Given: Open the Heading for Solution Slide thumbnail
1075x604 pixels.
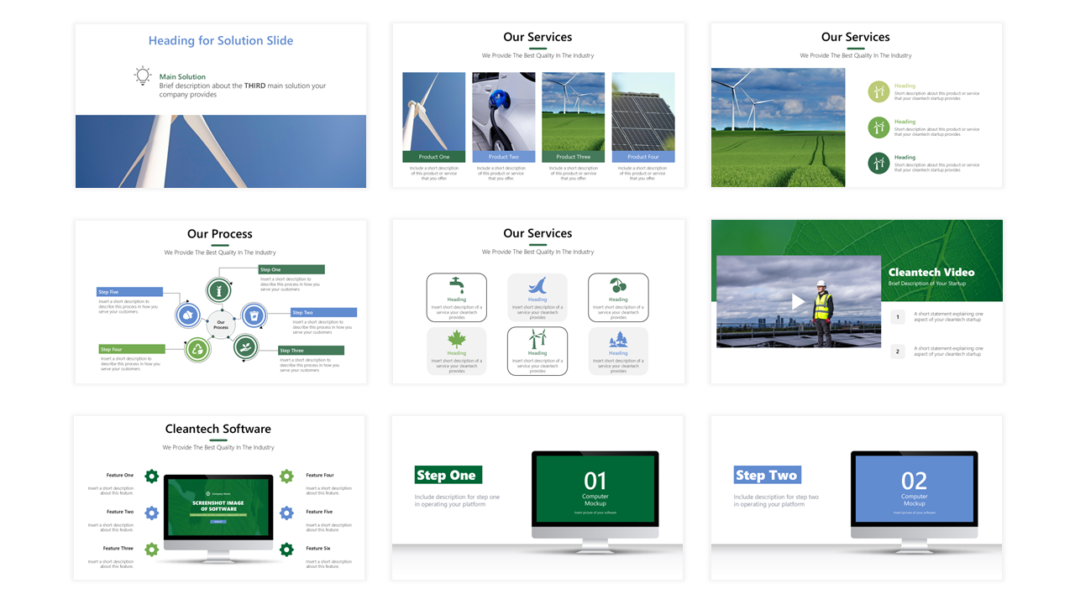Looking at the screenshot, I should pyautogui.click(x=221, y=106).
